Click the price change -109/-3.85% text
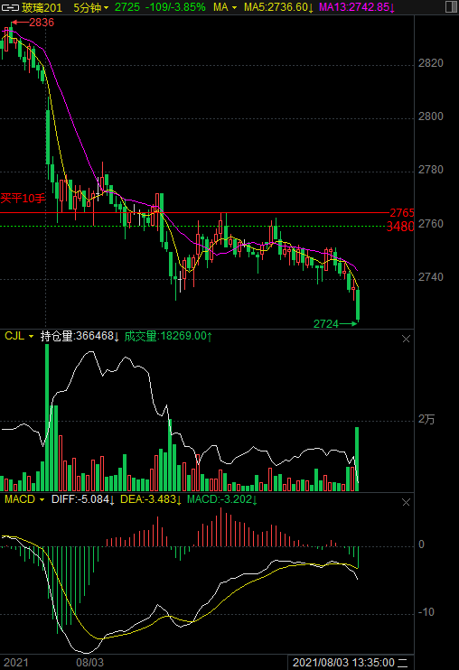This screenshot has height=670, width=459. point(175,7)
